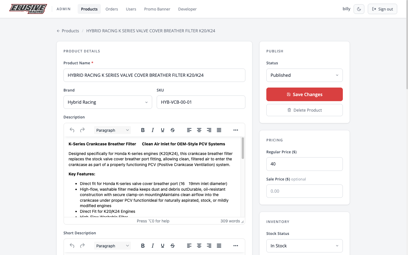Click Description editor scrollbar thumb

(x=243, y=148)
